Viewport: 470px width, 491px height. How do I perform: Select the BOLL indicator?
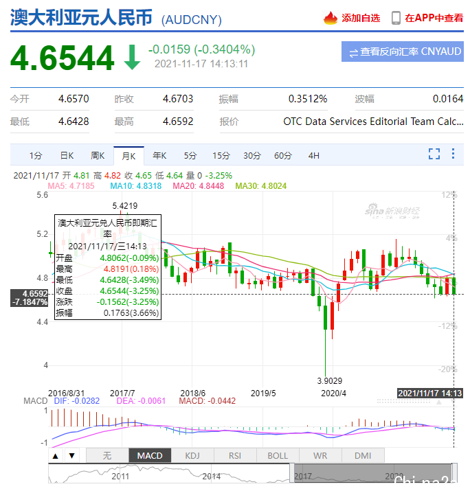click(x=278, y=455)
